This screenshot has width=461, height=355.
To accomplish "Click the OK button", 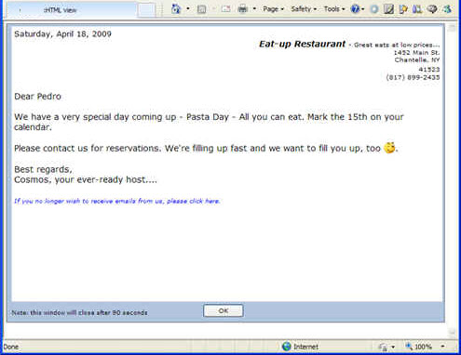I will tap(224, 310).
